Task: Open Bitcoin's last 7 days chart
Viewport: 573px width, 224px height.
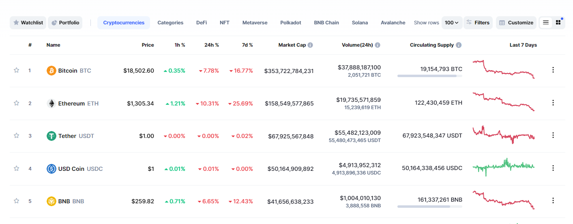Action: pyautogui.click(x=504, y=69)
